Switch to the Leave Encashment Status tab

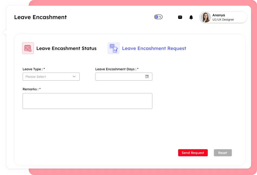[x=67, y=48]
